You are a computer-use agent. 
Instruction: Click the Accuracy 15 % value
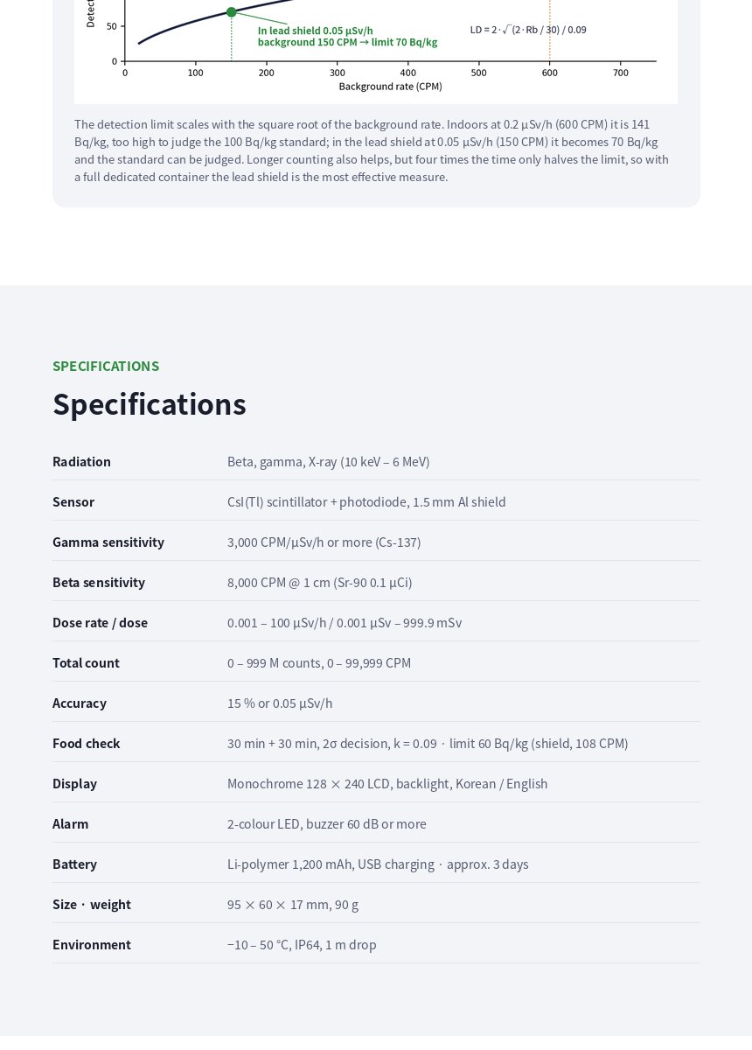pyautogui.click(x=280, y=703)
